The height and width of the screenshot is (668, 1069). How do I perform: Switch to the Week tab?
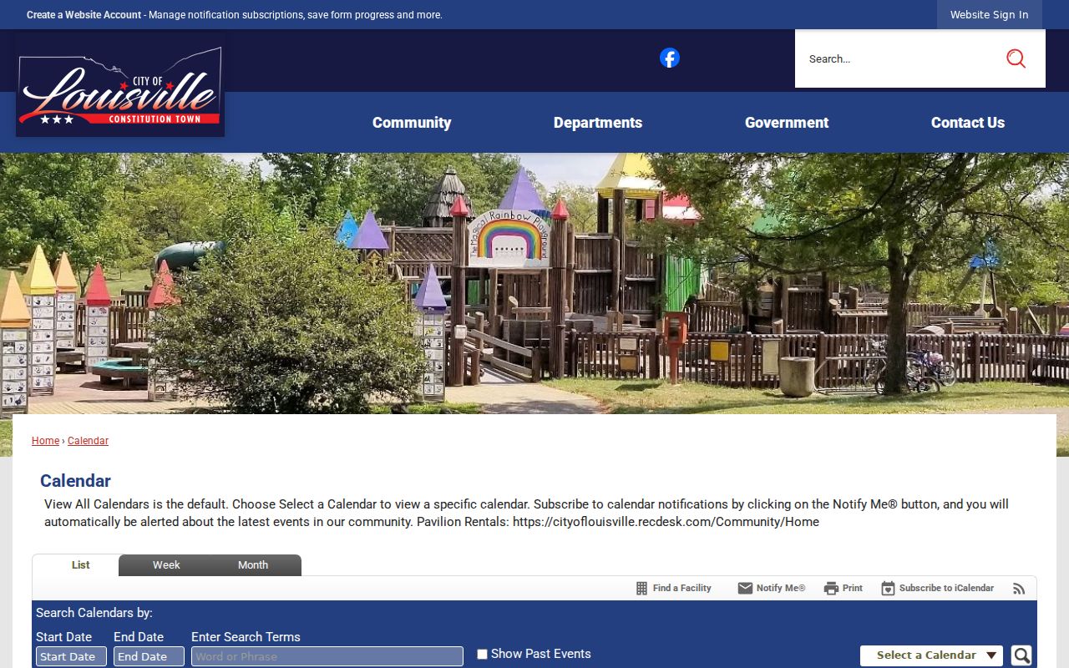(166, 565)
